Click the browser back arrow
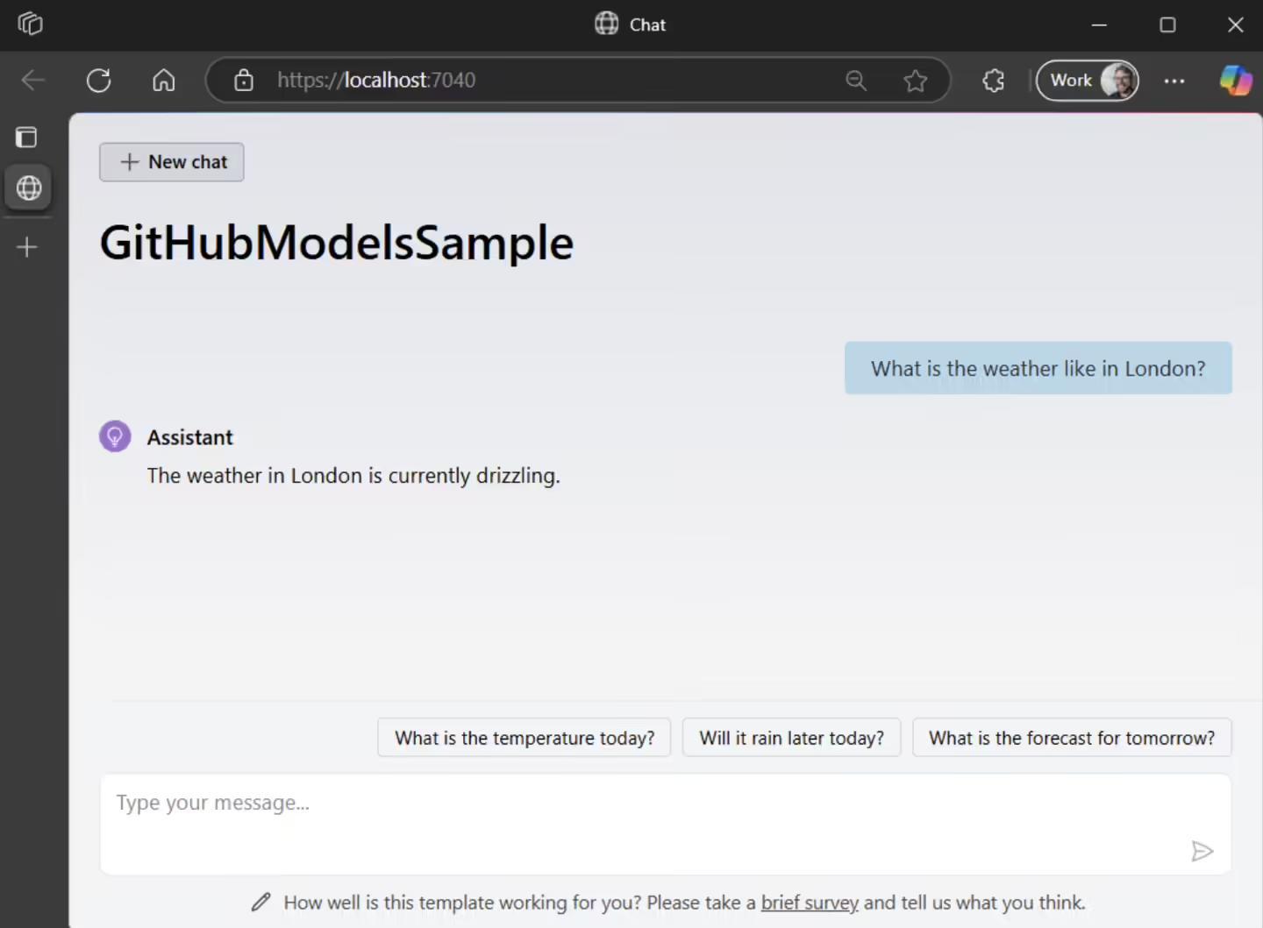Viewport: 1263px width, 928px height. [x=33, y=81]
